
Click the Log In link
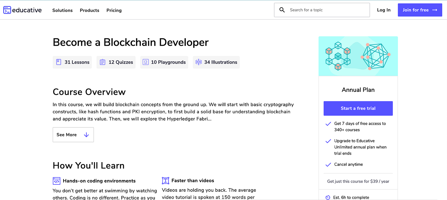384,10
